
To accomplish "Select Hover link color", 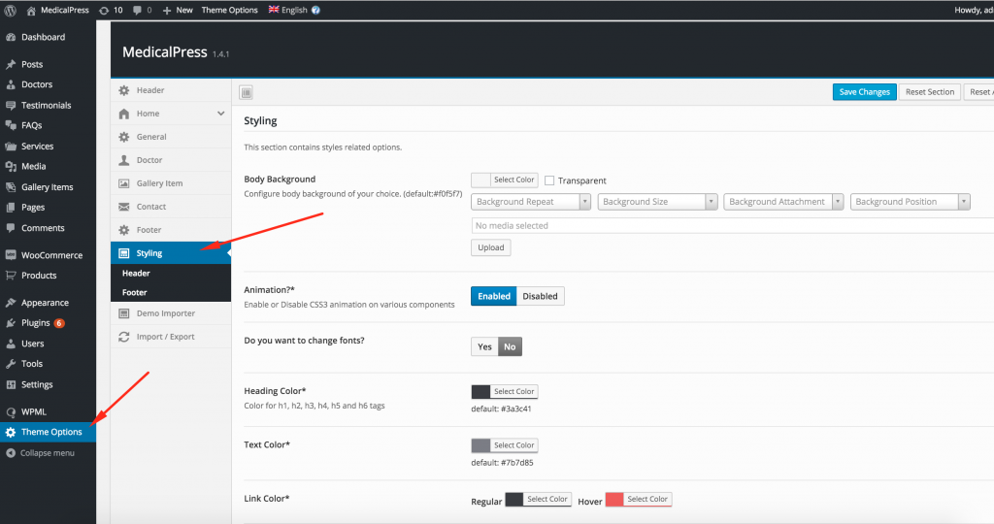I will coord(639,500).
